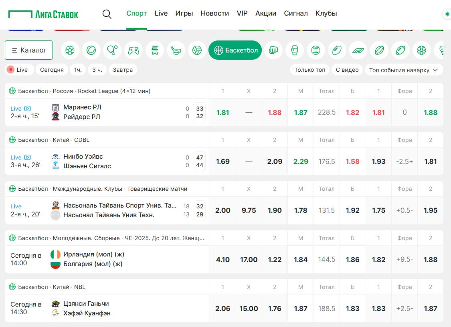
Task: Toggle the Сегодня filter
Action: [52, 70]
